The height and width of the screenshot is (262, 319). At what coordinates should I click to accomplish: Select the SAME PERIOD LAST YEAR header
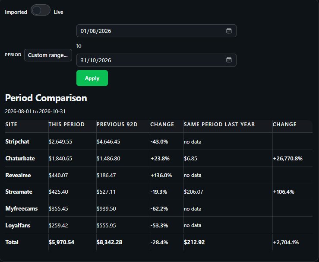pos(219,124)
